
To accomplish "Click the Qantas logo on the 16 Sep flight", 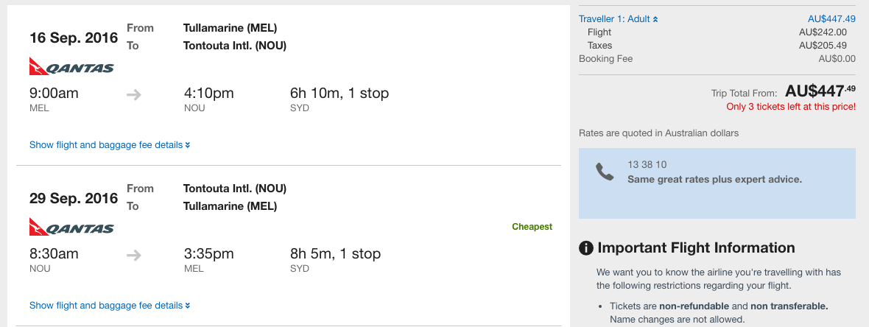I will (x=71, y=66).
